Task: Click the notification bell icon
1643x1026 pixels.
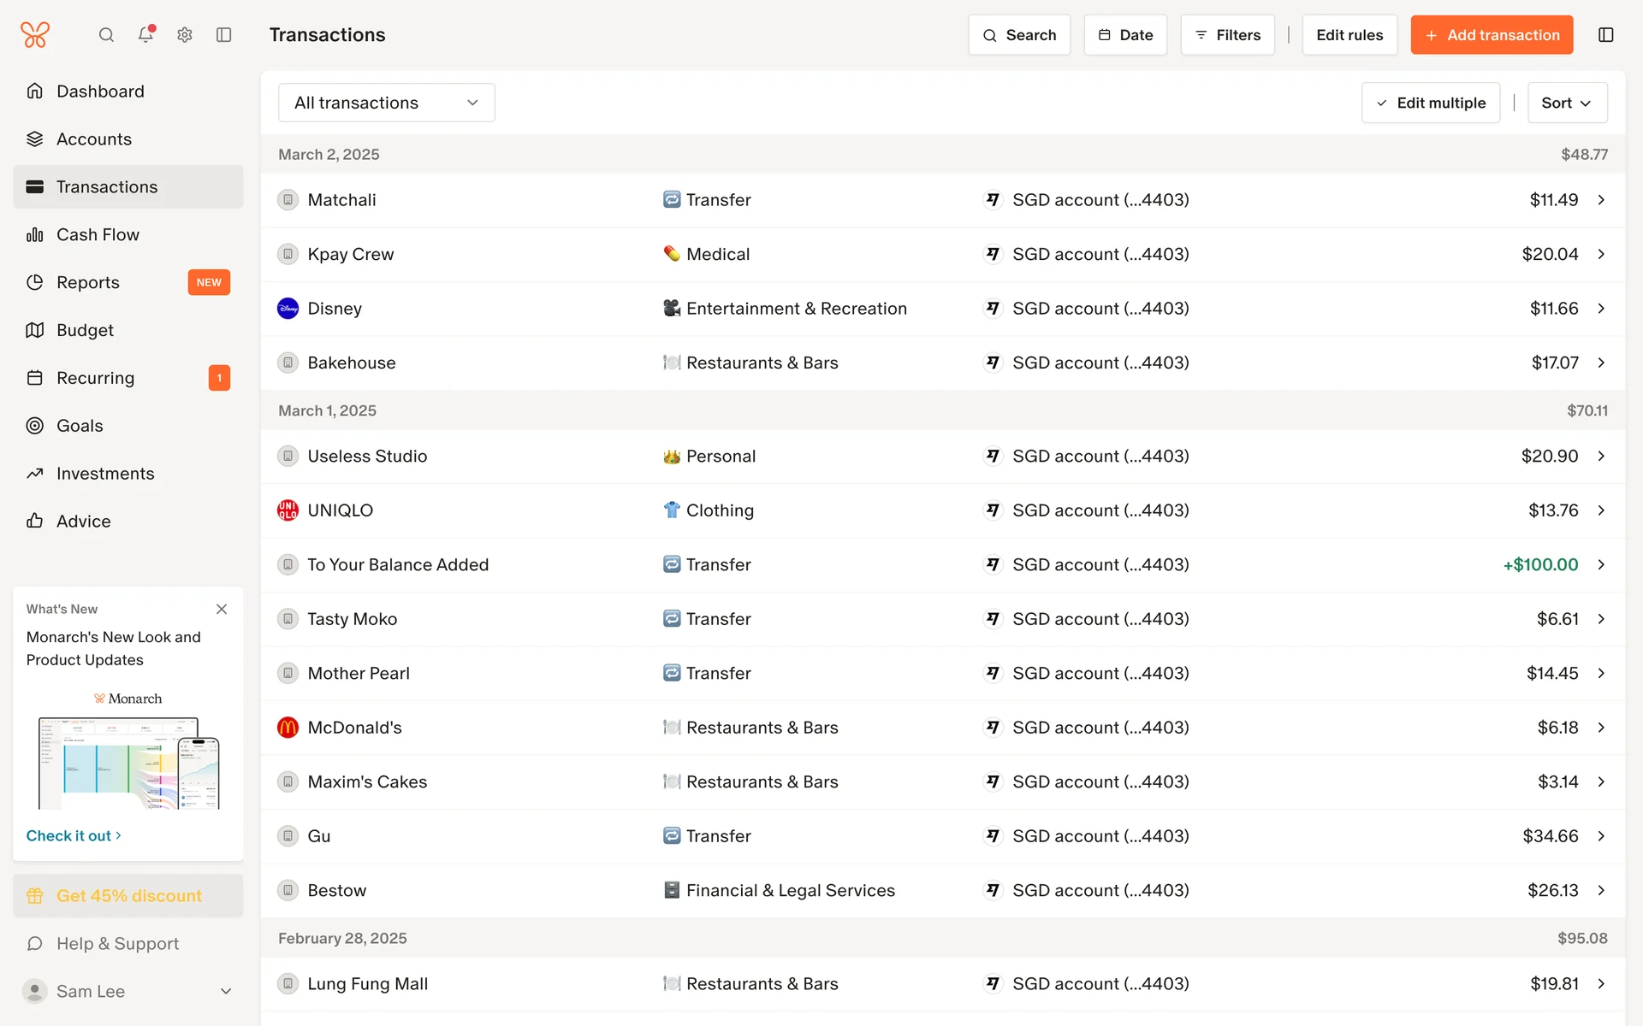Action: click(x=145, y=35)
